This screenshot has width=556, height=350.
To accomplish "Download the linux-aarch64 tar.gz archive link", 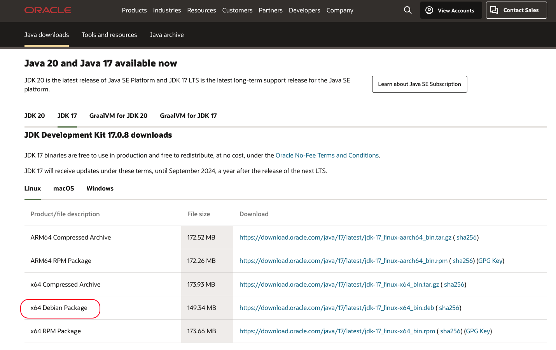I will coord(345,237).
